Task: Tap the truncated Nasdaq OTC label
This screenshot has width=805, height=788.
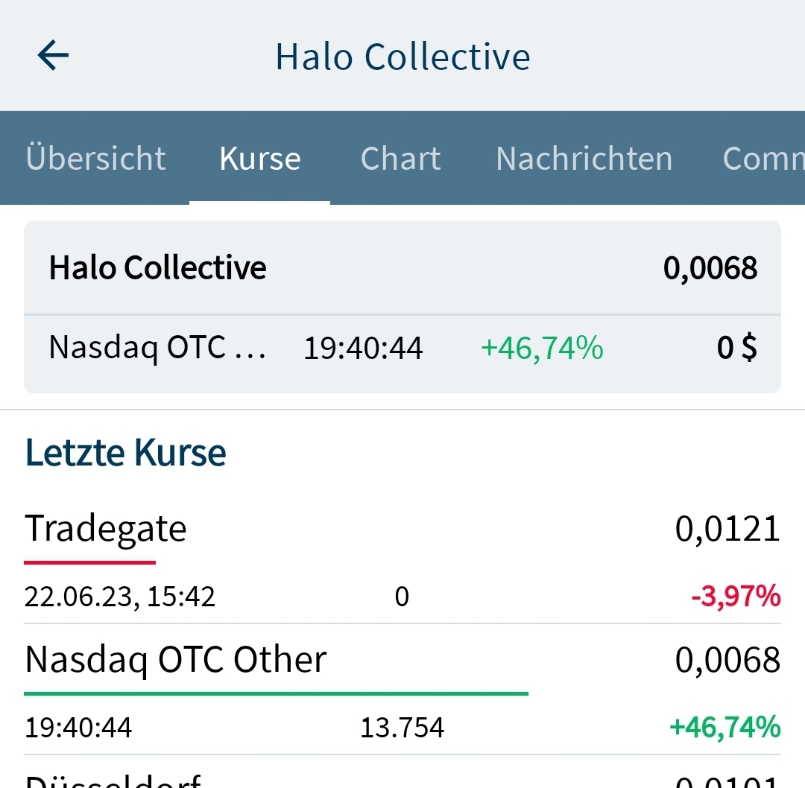Action: tap(157, 347)
